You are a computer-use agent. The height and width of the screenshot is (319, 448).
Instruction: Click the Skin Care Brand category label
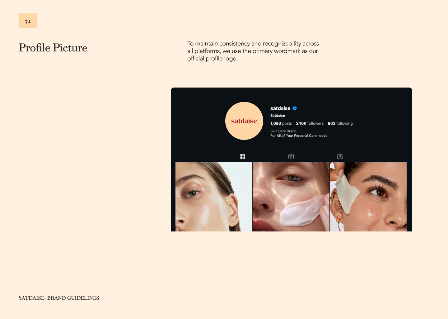[283, 131]
